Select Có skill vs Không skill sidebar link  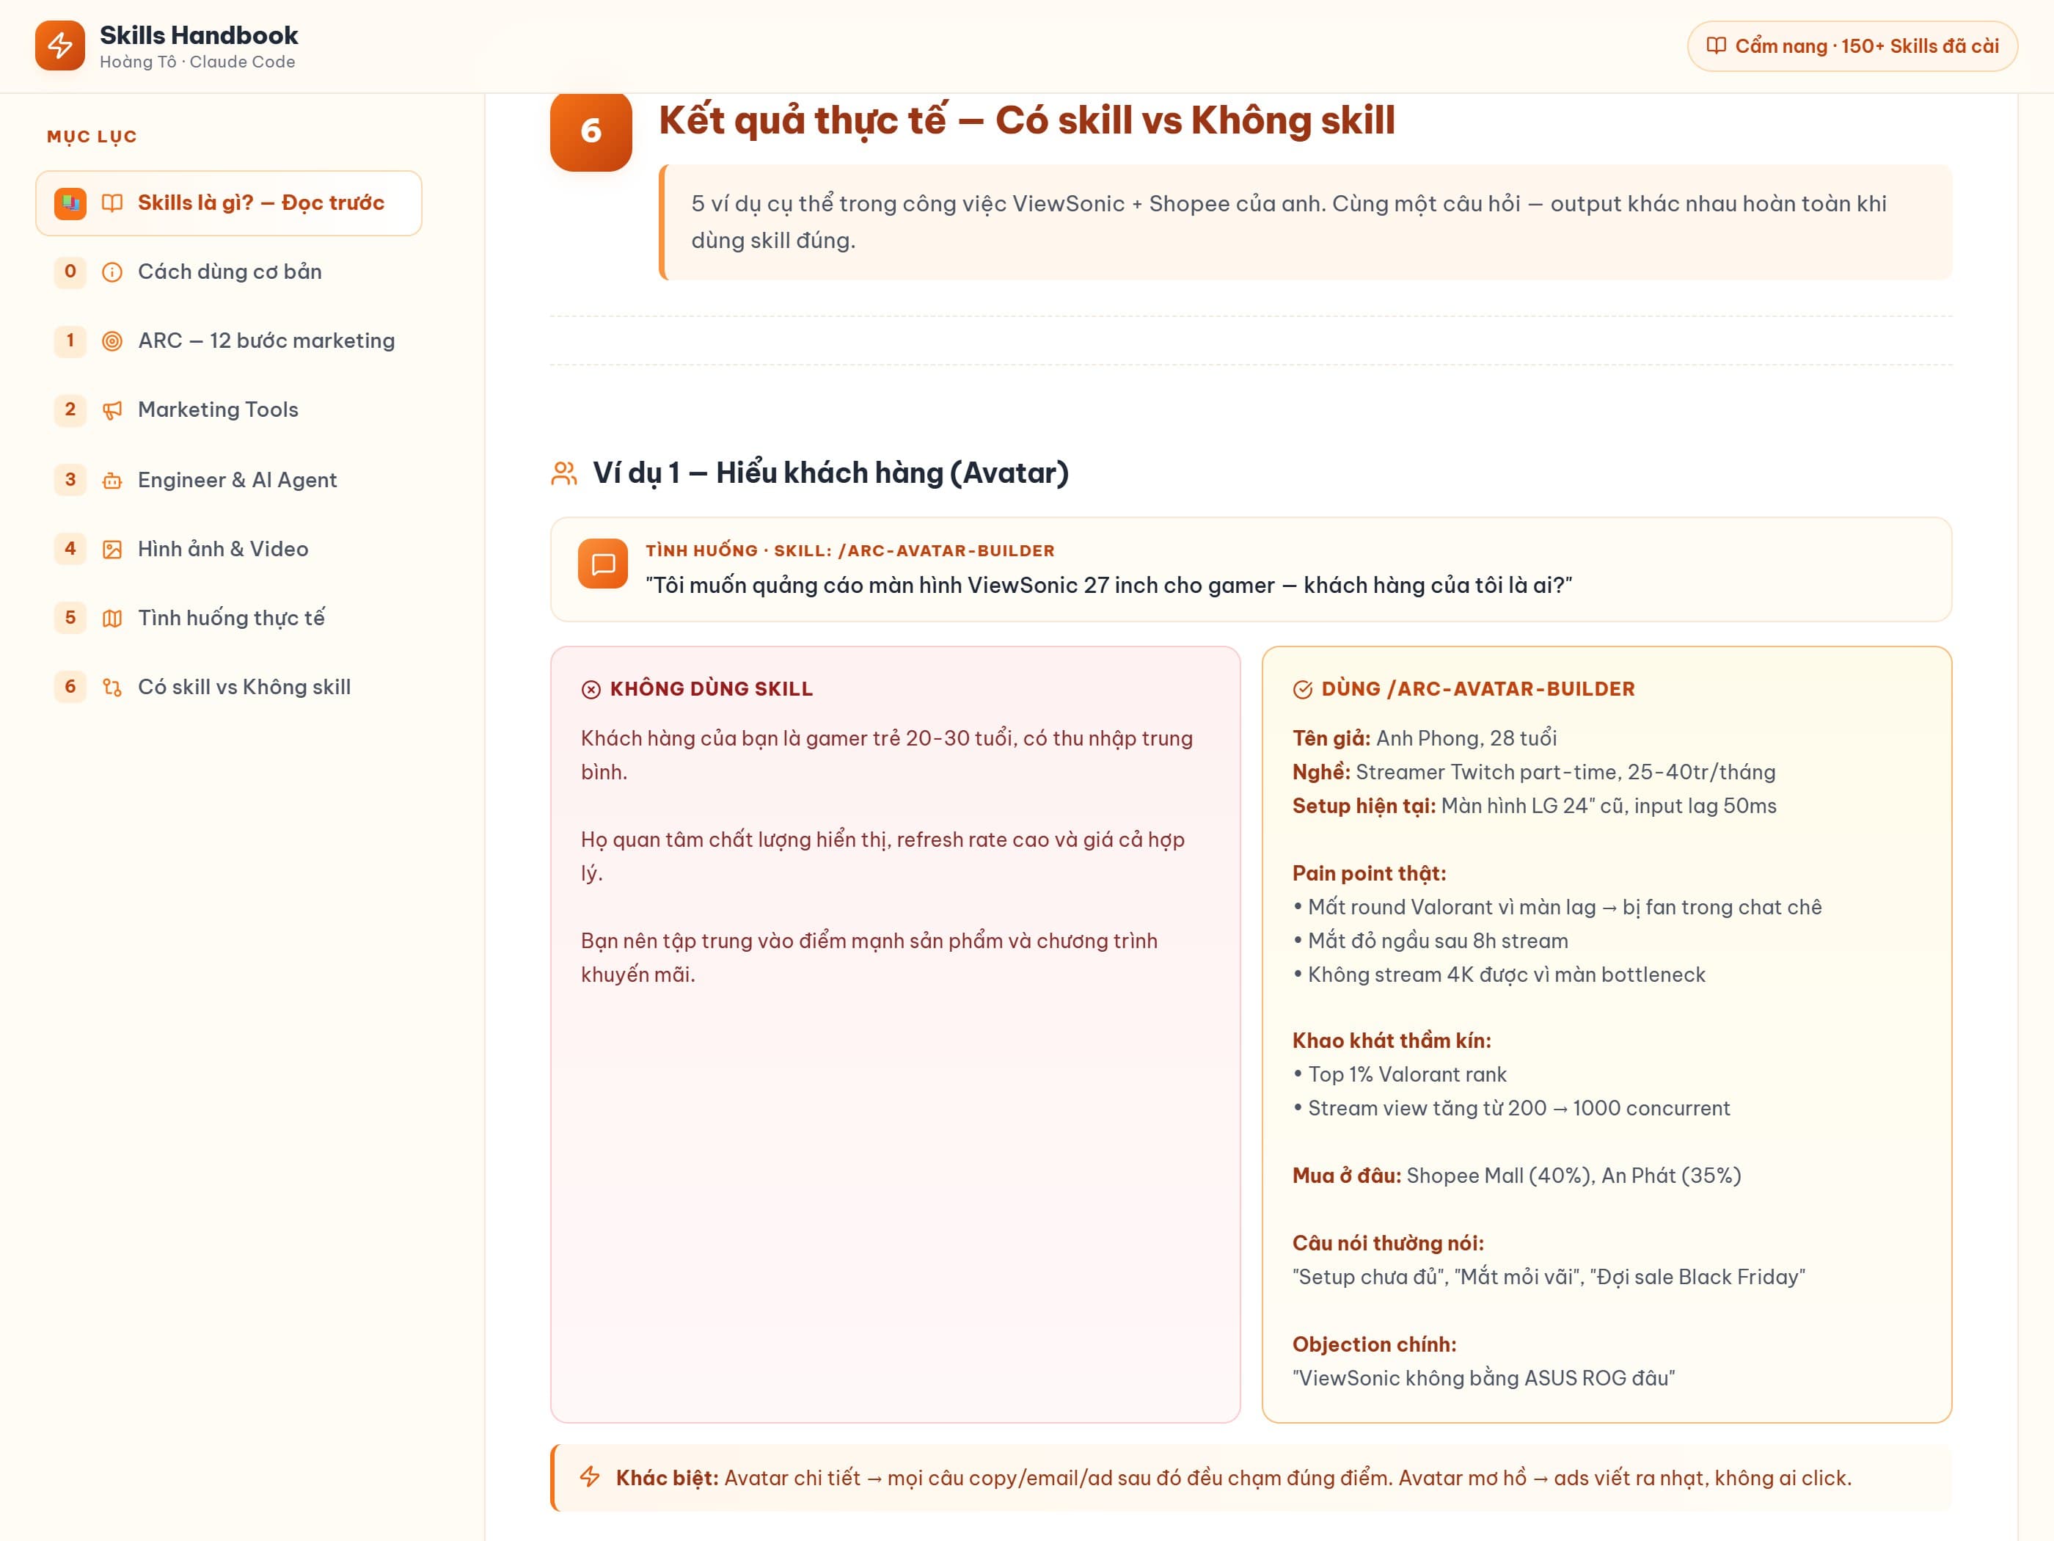tap(228, 688)
